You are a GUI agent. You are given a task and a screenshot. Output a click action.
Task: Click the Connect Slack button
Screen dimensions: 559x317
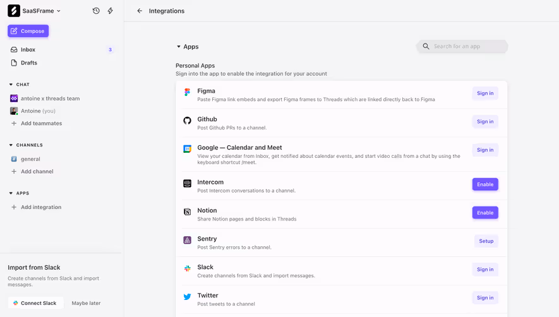click(35, 303)
